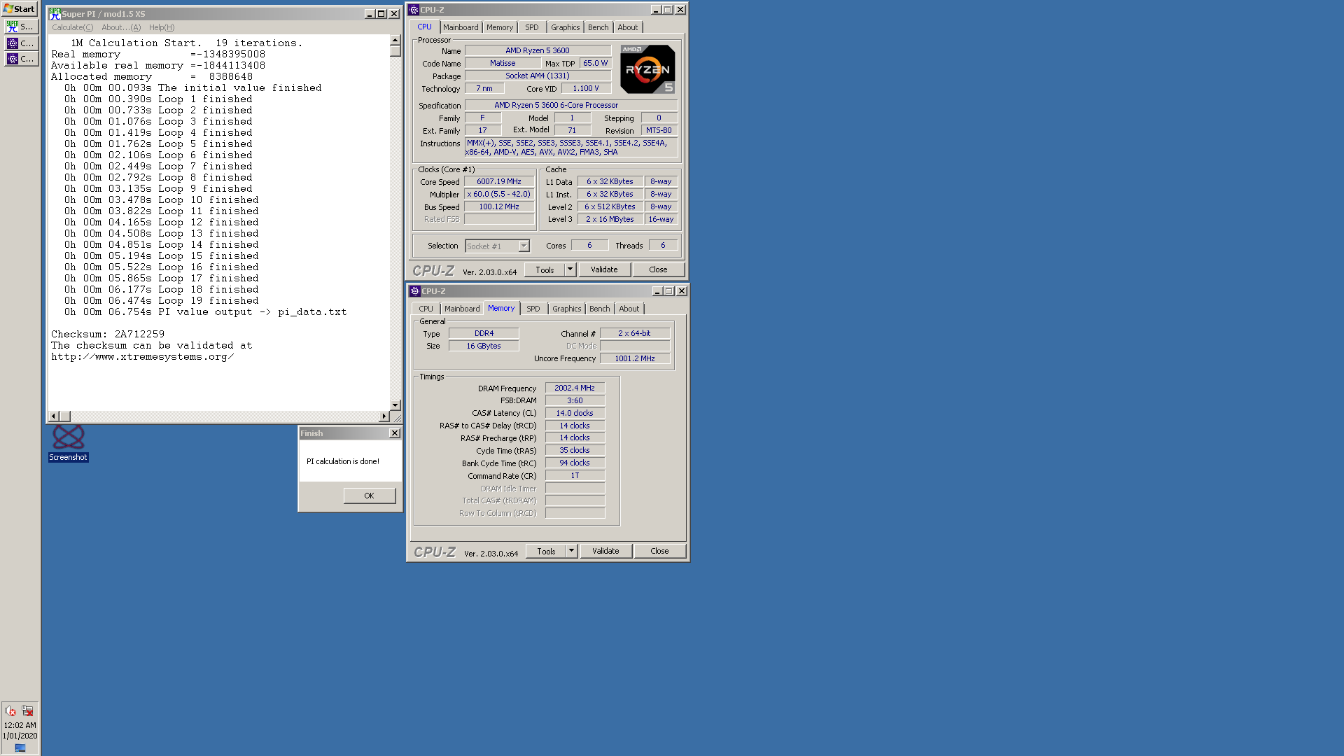The image size is (1344, 756).
Task: Switch to SPD tab in lower CPU-Z
Action: (533, 309)
